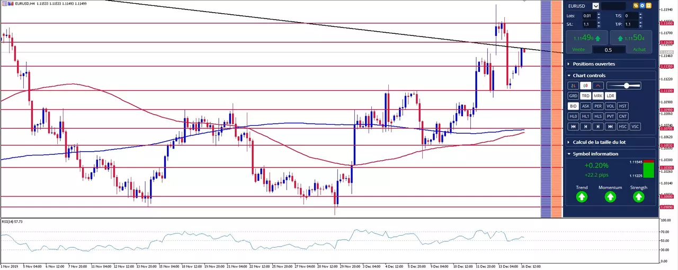Click the yellow expand icon in panel header
Image resolution: width=678 pixels, height=270 pixels.
pyautogui.click(x=648, y=6)
